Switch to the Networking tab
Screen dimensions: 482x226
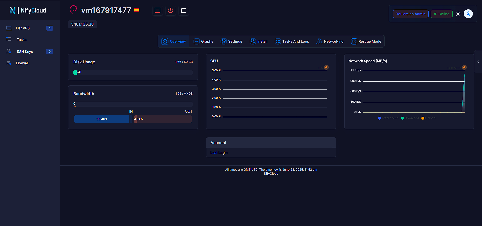pyautogui.click(x=330, y=41)
